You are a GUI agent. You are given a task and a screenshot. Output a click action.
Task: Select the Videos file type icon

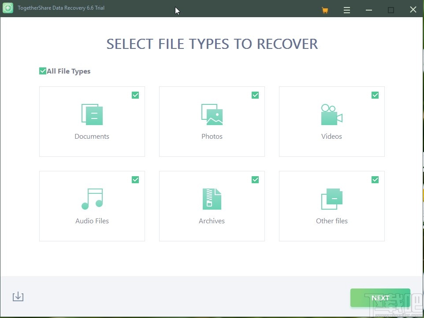coord(331,114)
